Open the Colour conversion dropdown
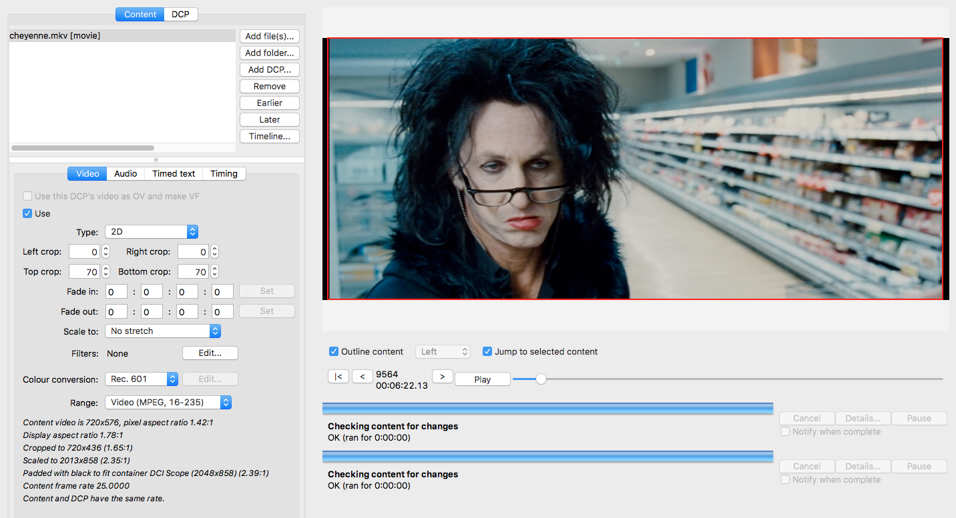 [142, 379]
